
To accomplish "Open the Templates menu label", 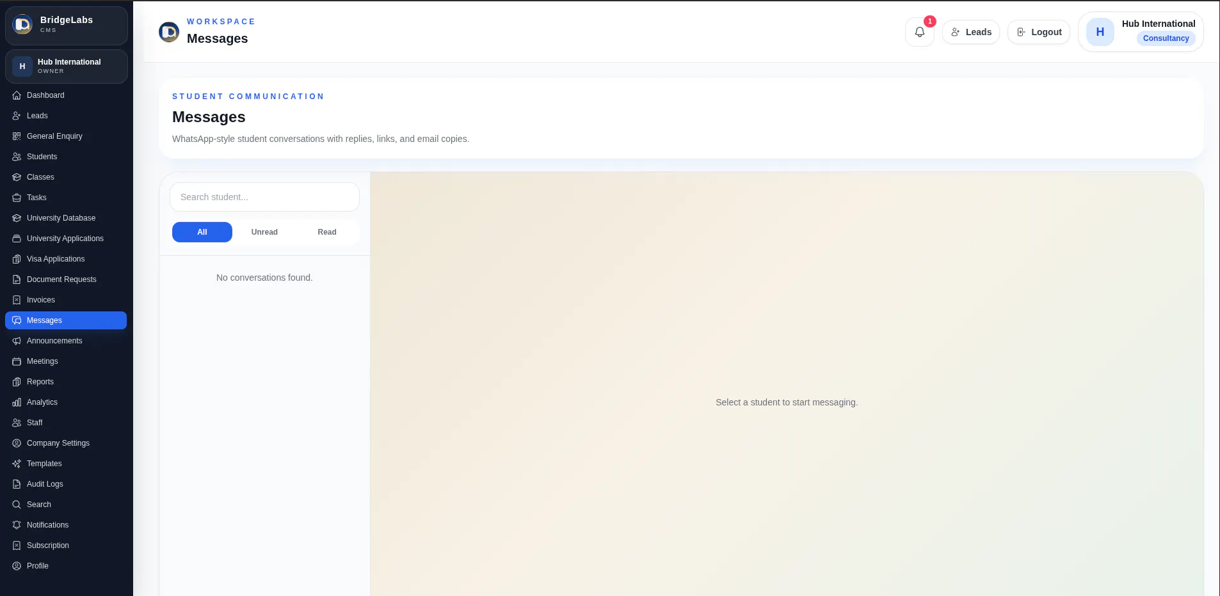I will click(44, 464).
